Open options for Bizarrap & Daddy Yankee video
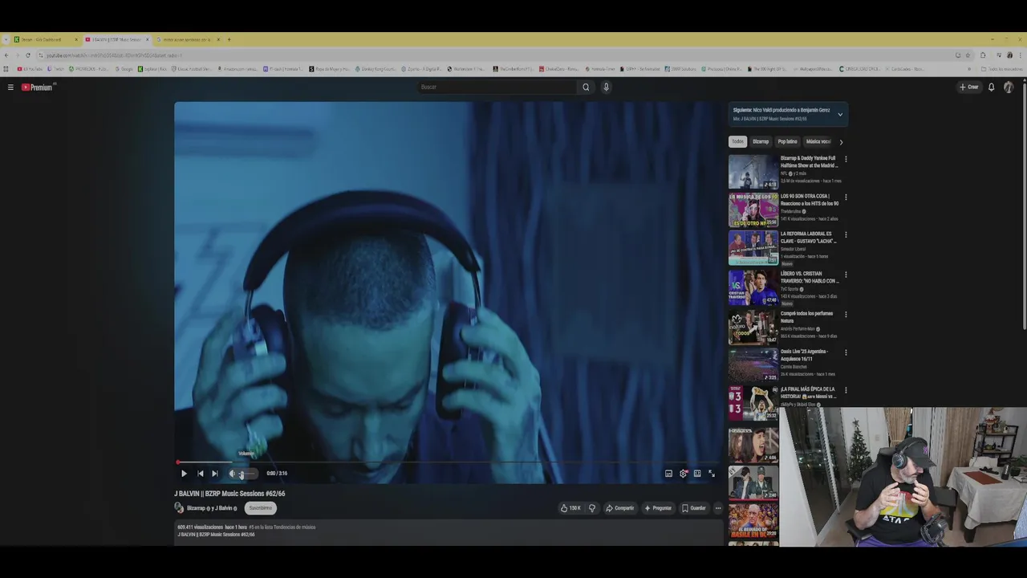 pyautogui.click(x=846, y=160)
